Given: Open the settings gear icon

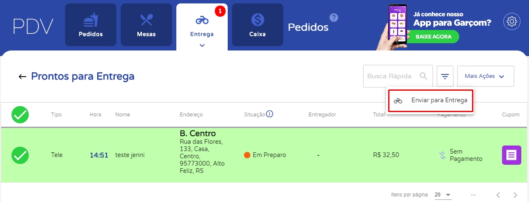Looking at the screenshot, I should (x=511, y=22).
